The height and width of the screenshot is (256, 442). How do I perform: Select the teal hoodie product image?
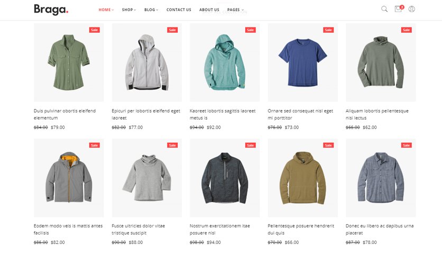click(225, 62)
